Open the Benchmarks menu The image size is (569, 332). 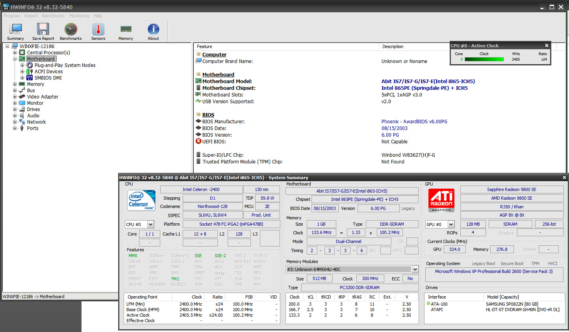coord(54,16)
